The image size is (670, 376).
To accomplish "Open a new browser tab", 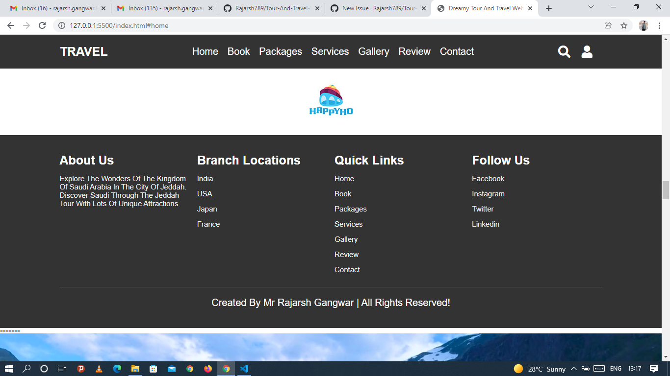I will click(x=549, y=8).
